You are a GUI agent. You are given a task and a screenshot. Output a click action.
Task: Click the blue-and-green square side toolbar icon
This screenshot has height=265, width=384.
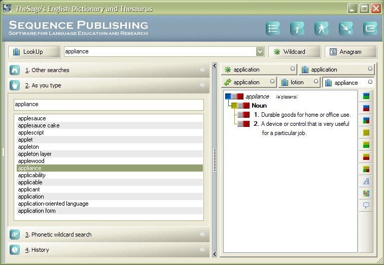366,96
